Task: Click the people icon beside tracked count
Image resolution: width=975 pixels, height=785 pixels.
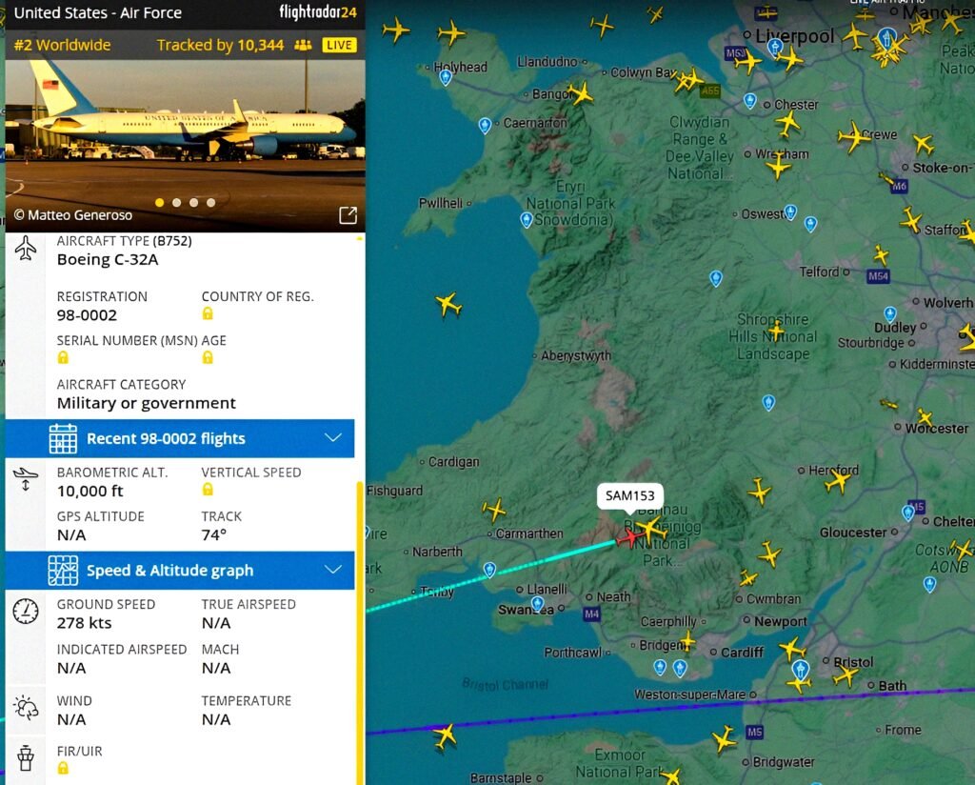Action: [x=303, y=45]
